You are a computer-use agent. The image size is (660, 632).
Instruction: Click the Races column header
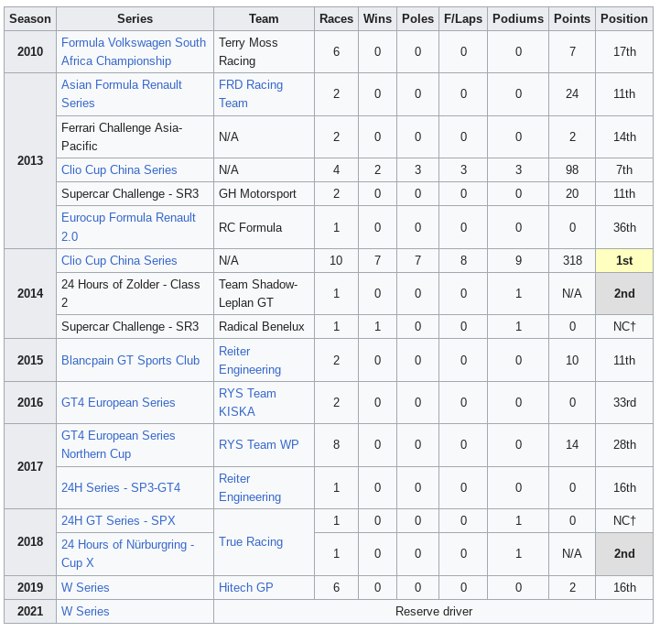click(x=336, y=19)
